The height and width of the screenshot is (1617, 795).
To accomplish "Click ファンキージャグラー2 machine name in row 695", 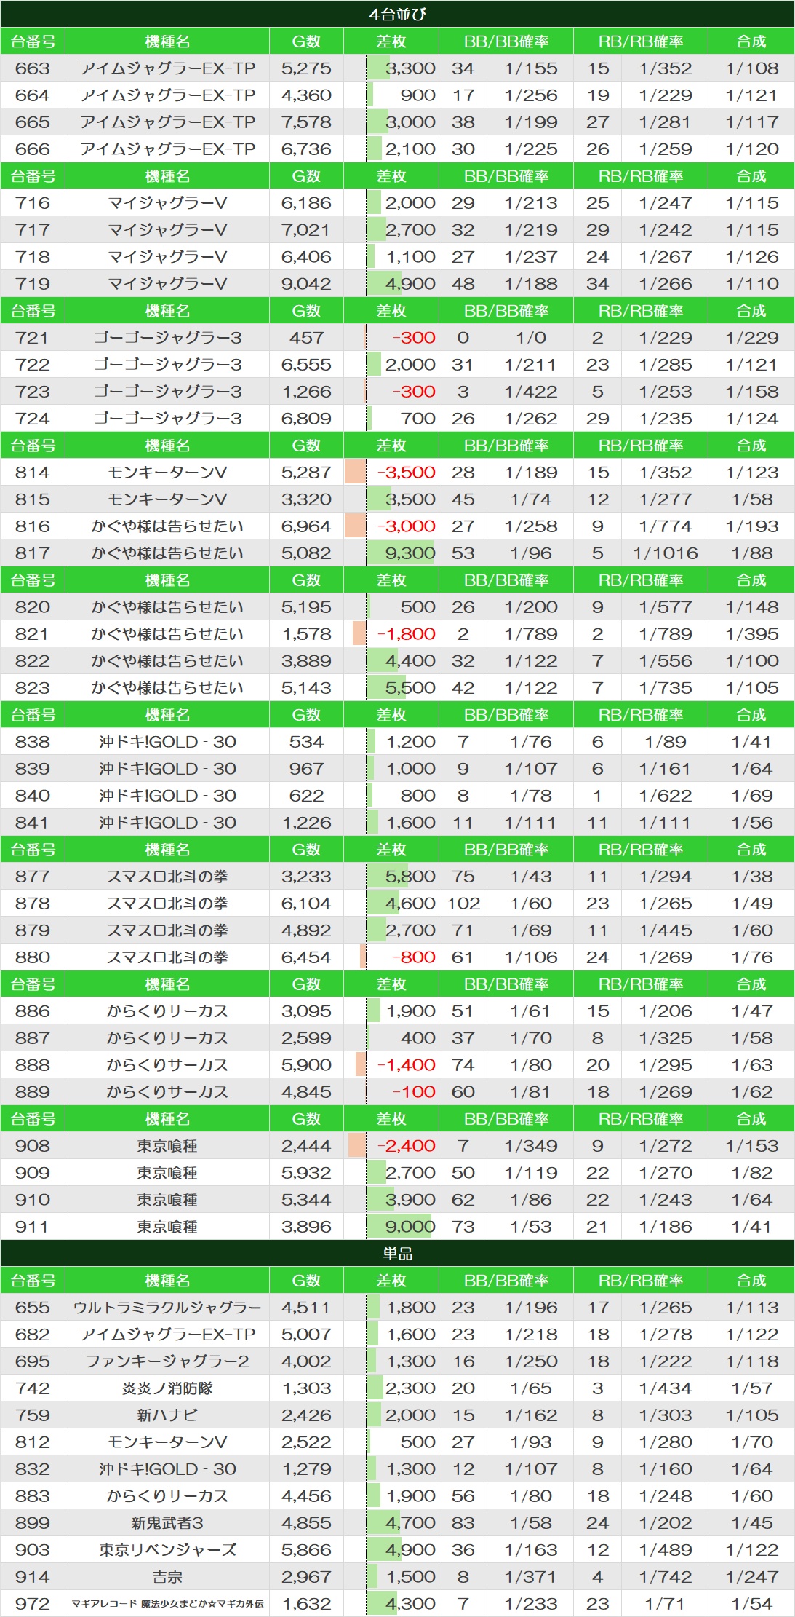I will pyautogui.click(x=167, y=1361).
